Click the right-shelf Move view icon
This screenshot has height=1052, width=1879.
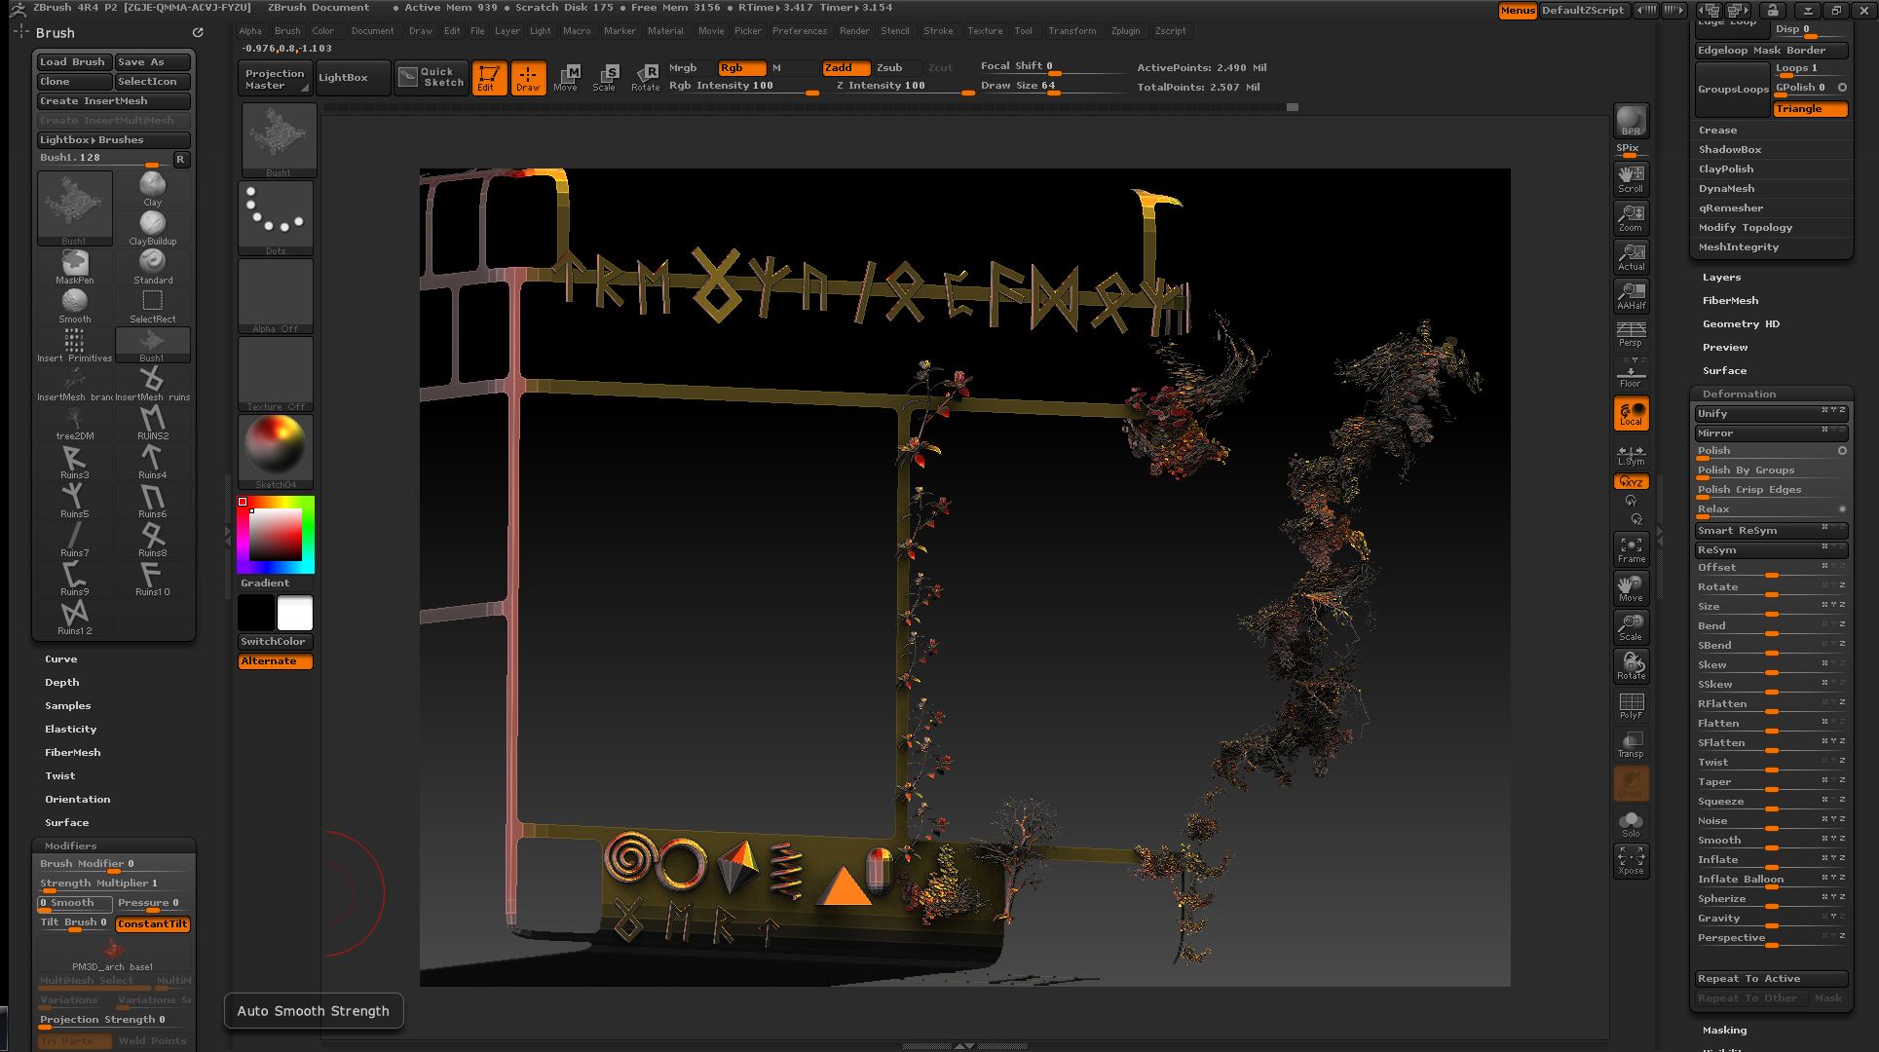coord(1631,588)
